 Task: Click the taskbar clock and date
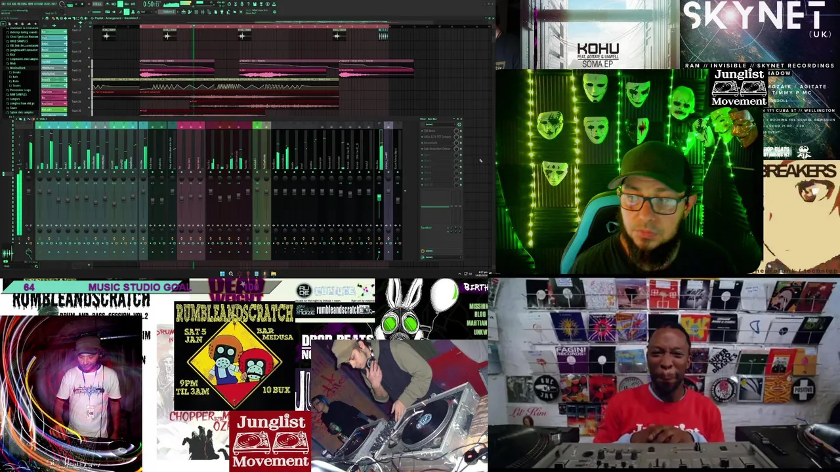tap(482, 274)
